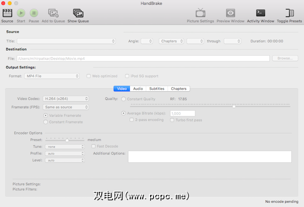The image size is (304, 207).
Task: Click the Browse... destination button
Action: [x=285, y=58]
